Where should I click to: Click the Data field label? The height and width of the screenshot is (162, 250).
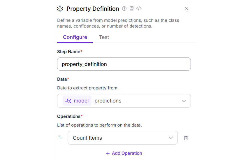[62, 79]
